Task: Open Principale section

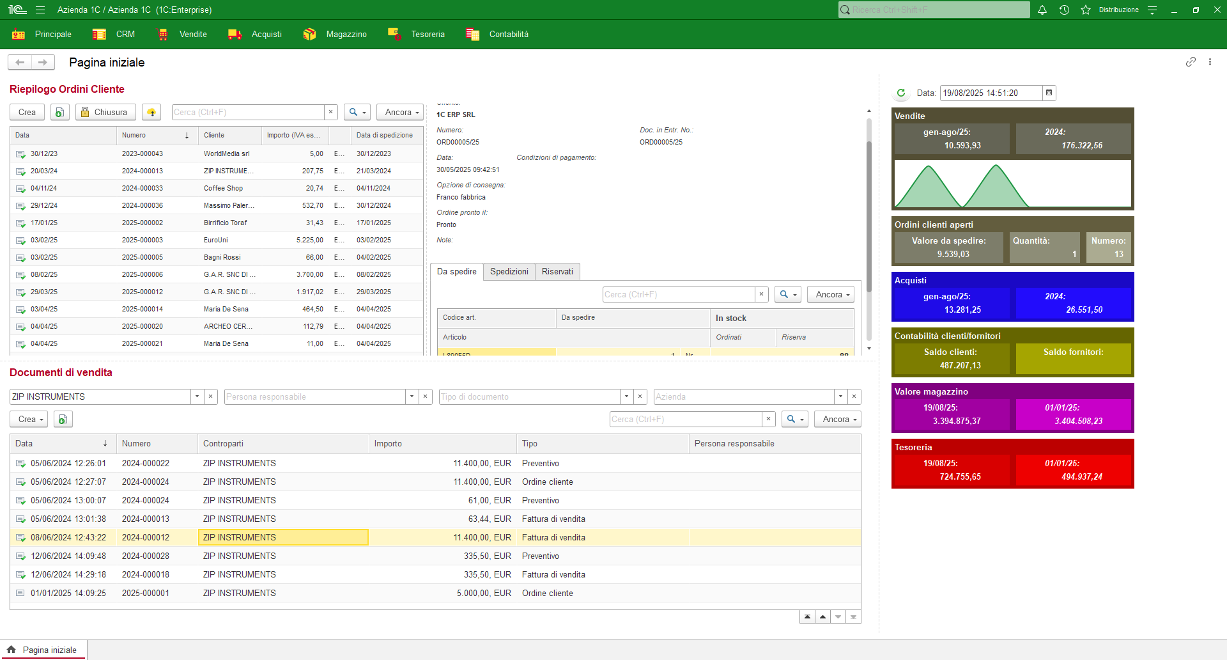Action: point(42,34)
